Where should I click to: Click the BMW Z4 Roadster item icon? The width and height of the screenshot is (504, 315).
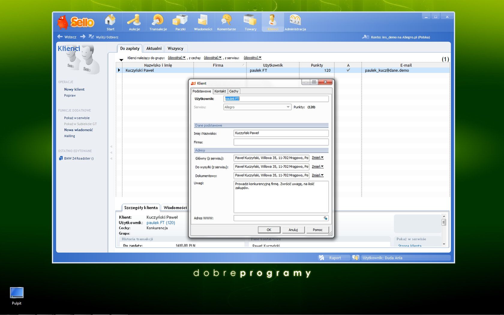pyautogui.click(x=61, y=158)
